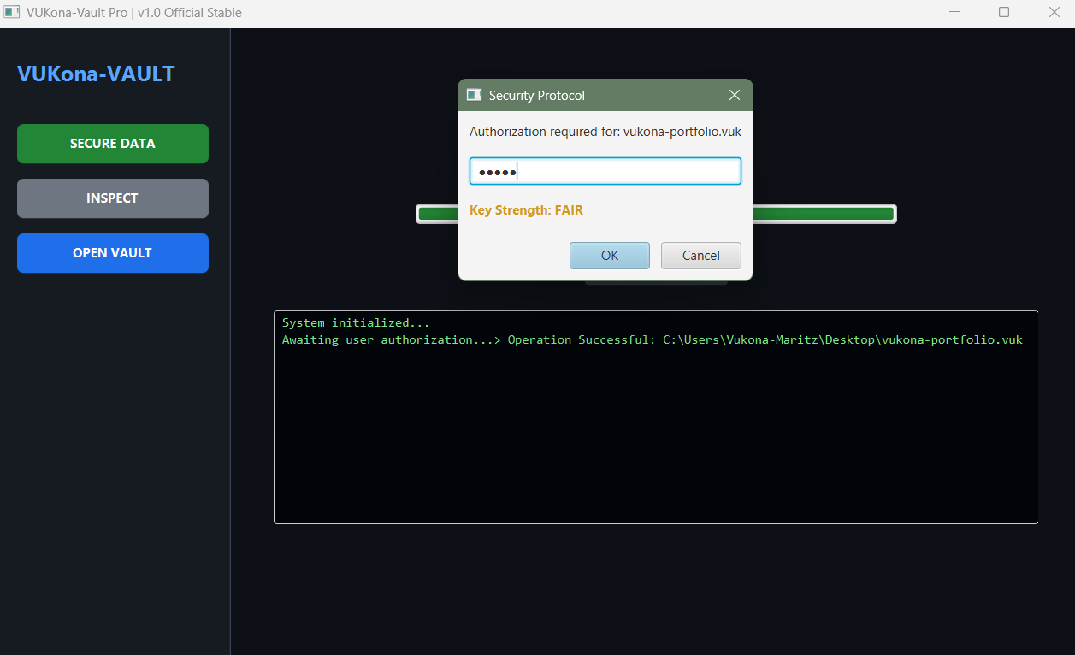The image size is (1075, 655).
Task: Select the INSPECT button in the sidebar
Action: 112,198
